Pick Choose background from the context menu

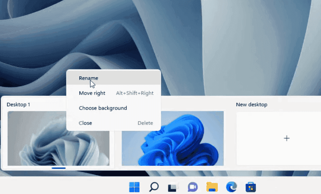(114, 108)
